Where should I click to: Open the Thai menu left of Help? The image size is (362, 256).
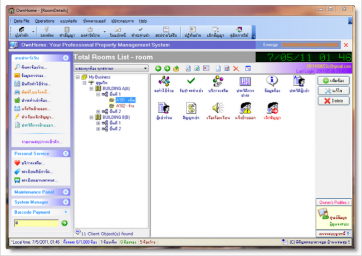click(x=123, y=21)
